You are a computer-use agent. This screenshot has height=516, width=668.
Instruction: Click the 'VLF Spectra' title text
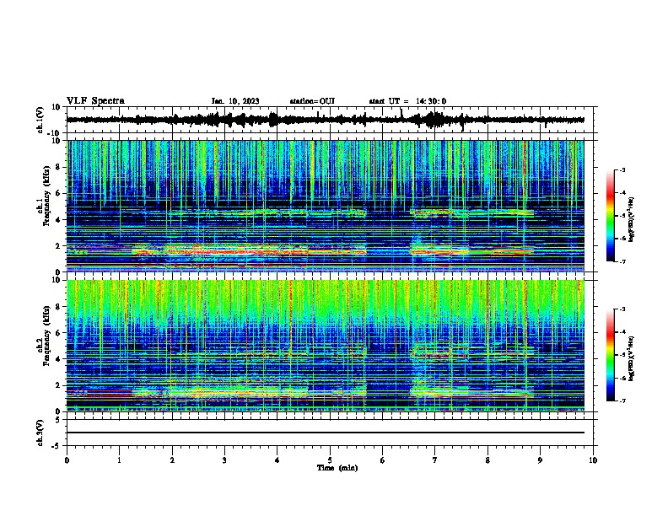coord(95,101)
